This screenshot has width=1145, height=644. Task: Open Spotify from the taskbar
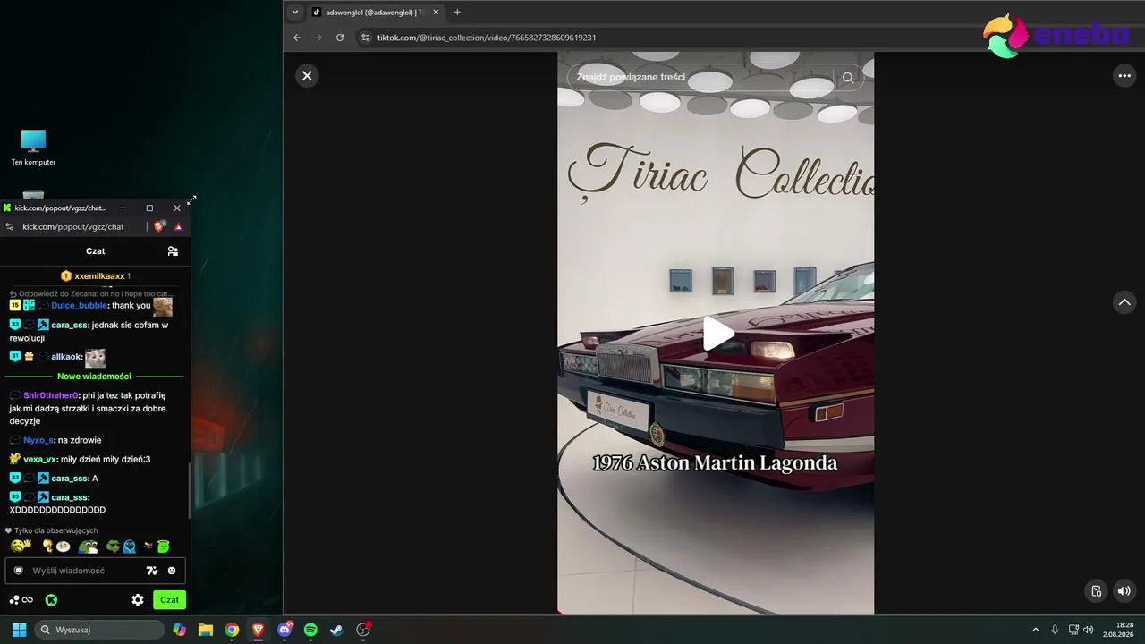pyautogui.click(x=310, y=630)
